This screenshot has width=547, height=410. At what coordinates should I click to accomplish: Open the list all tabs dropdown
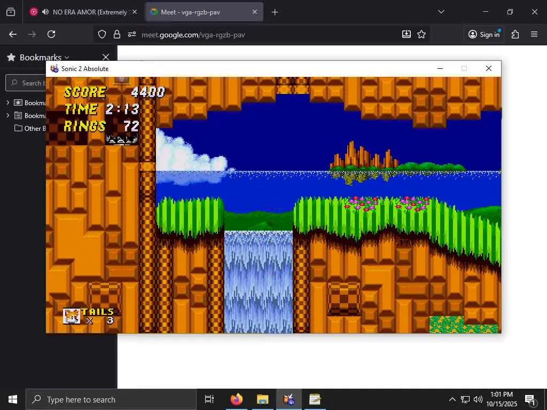(x=441, y=12)
